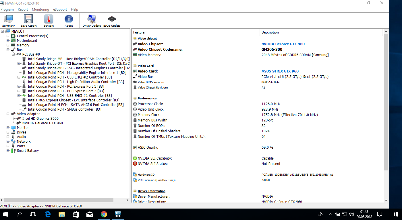
Task: Open the Windows Start button
Action: click(5, 214)
